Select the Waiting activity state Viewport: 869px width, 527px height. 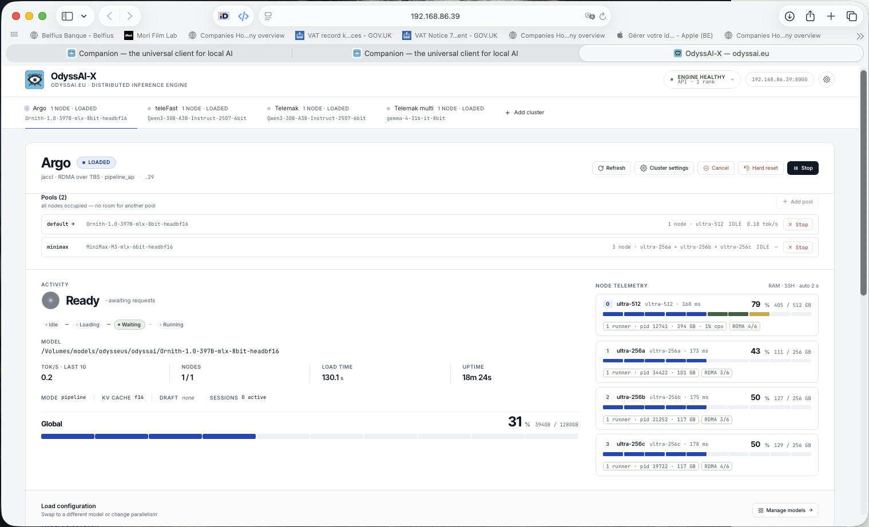(129, 325)
